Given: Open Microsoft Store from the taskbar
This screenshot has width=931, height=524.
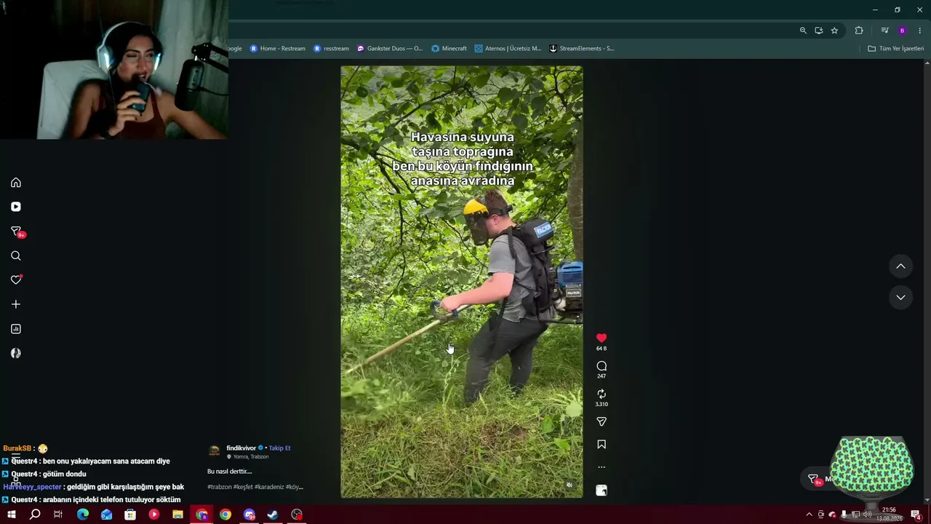Looking at the screenshot, I should pos(130,515).
